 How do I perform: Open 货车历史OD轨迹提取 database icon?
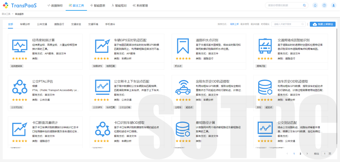[x=265, y=87]
